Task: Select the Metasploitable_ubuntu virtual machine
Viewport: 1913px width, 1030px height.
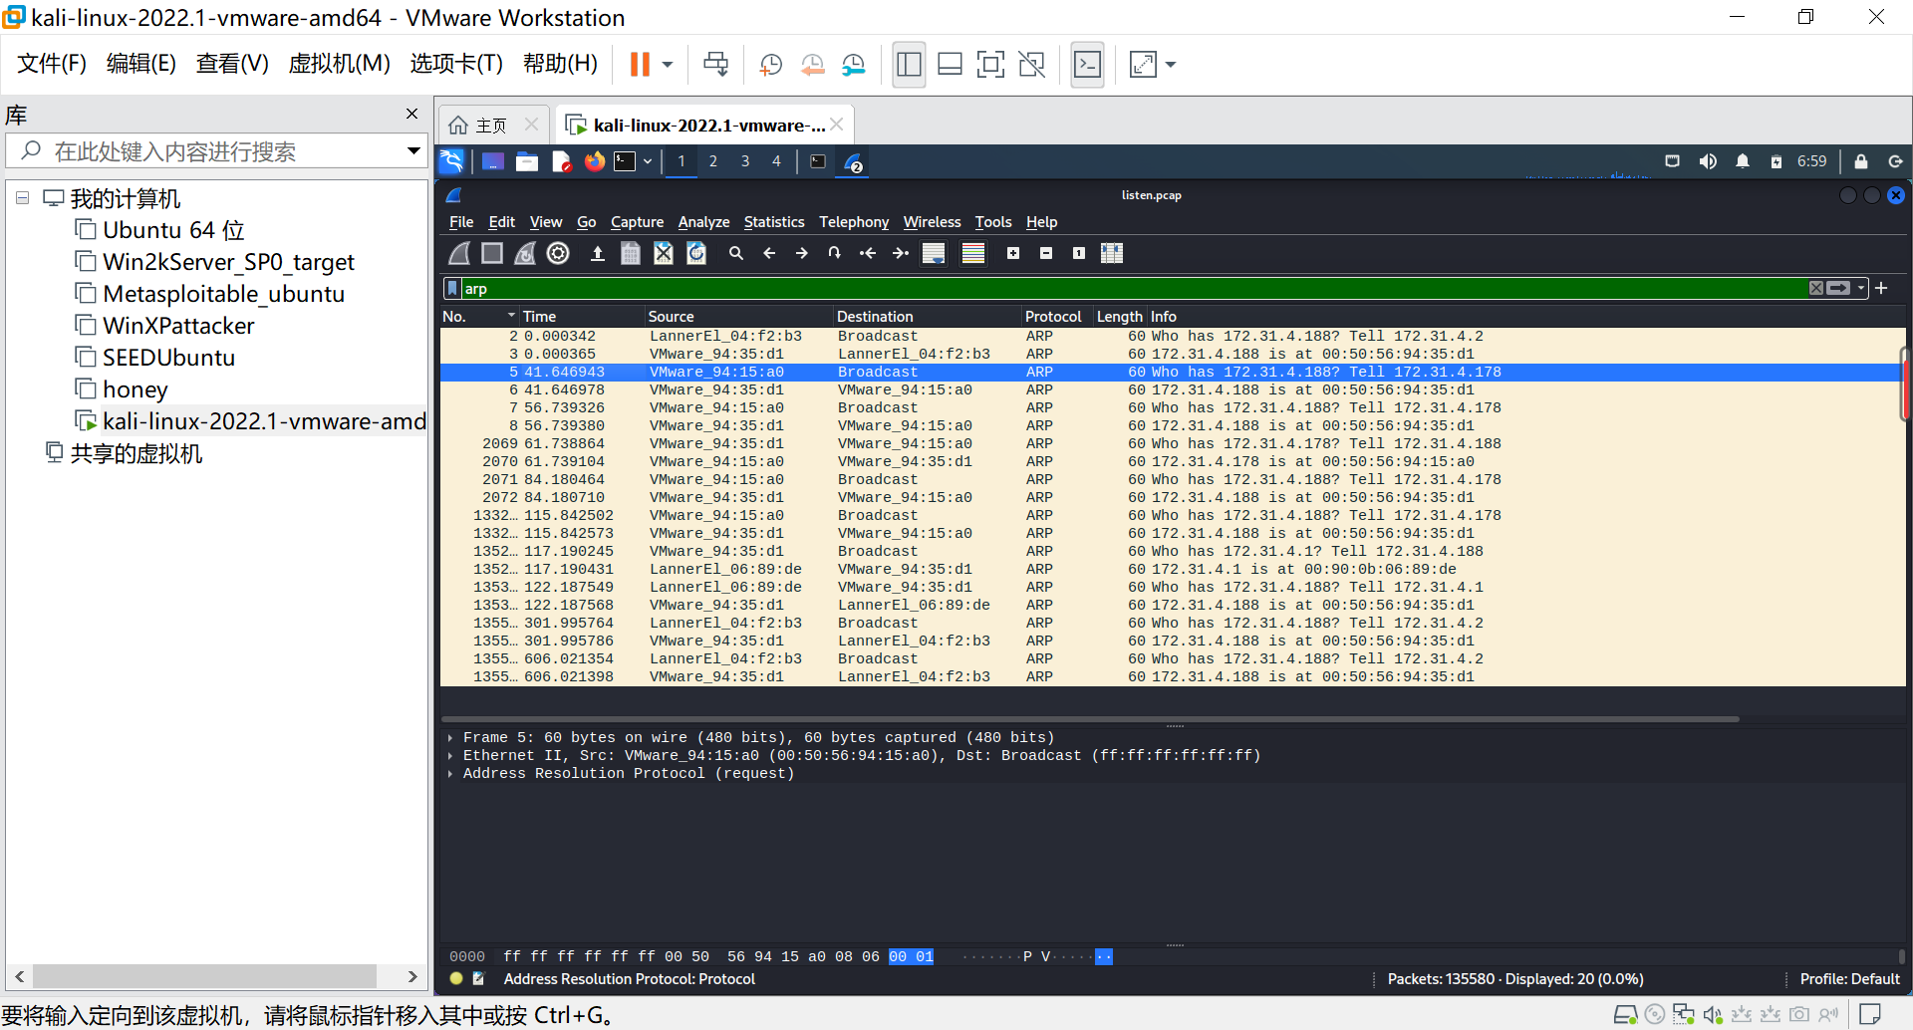Action: (223, 294)
